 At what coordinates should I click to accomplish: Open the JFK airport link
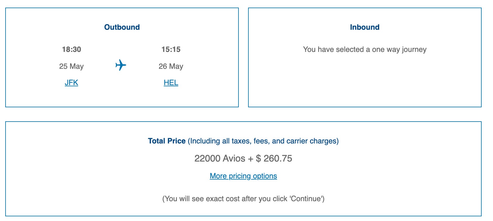(x=72, y=83)
